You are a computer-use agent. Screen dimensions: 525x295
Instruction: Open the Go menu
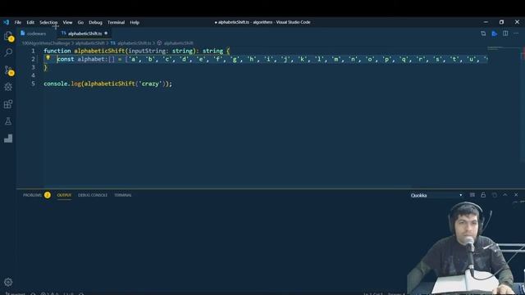[x=80, y=22]
